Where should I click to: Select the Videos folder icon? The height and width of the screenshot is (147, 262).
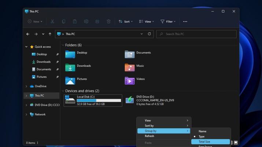tap(129, 80)
